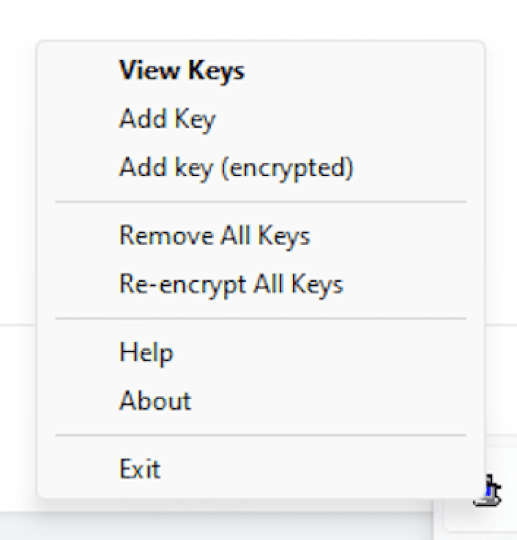Open the View Keys menu entry
The width and height of the screenshot is (517, 540).
(x=181, y=70)
